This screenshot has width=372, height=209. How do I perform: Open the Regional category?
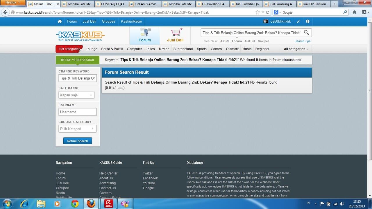point(262,49)
